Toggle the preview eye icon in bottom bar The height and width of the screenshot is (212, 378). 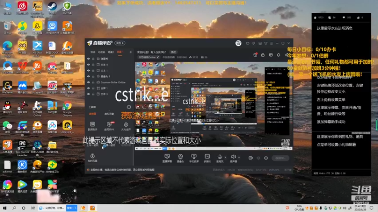[x=258, y=158]
